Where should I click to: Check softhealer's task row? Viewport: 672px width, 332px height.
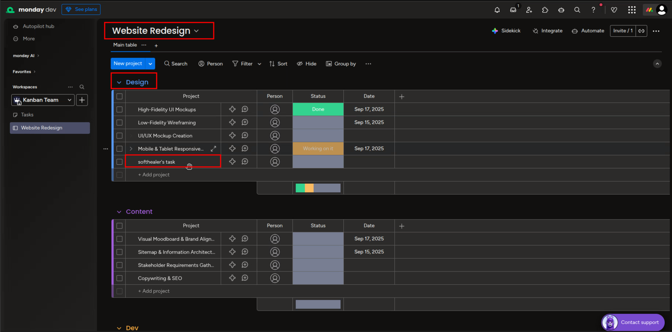[x=120, y=162]
